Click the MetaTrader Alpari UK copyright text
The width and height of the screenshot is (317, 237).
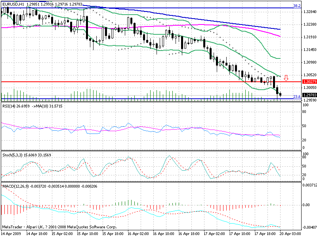pyautogui.click(x=59, y=227)
